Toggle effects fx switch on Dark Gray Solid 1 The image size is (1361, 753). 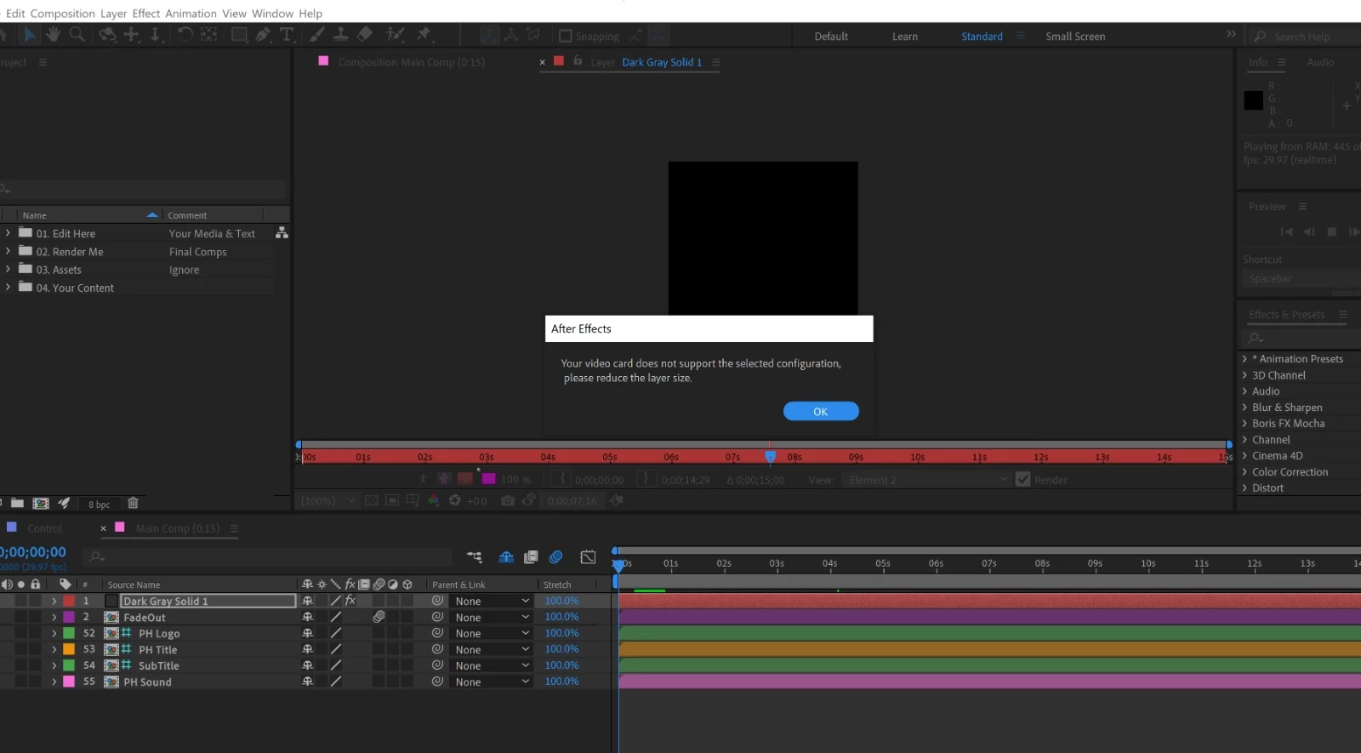point(350,601)
